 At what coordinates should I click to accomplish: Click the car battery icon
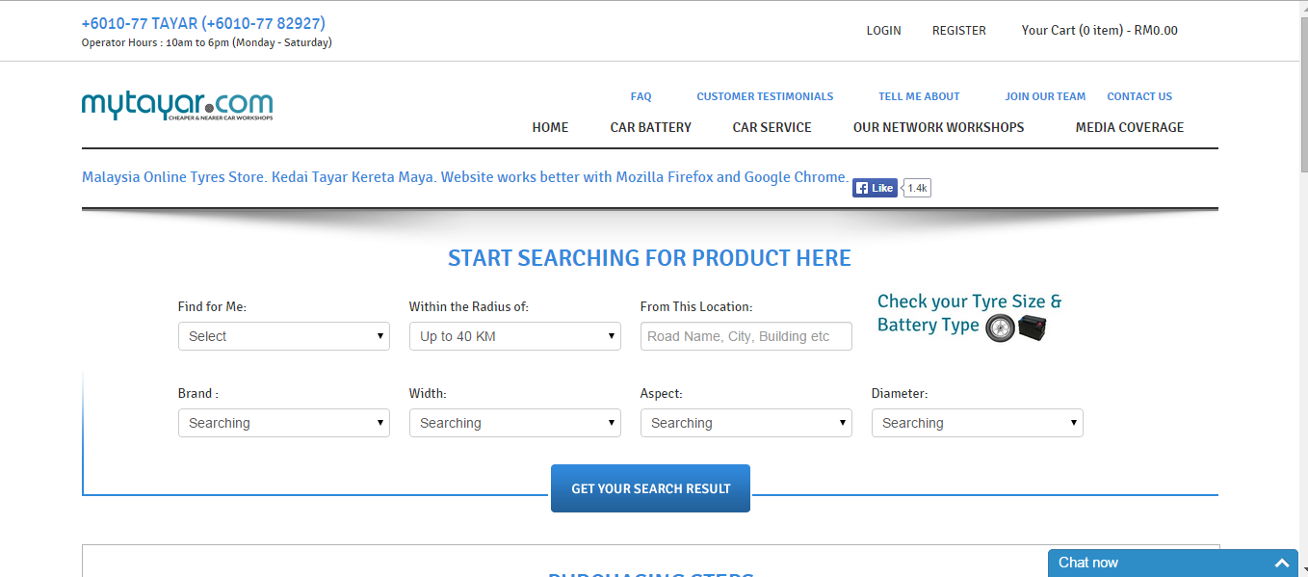1033,328
